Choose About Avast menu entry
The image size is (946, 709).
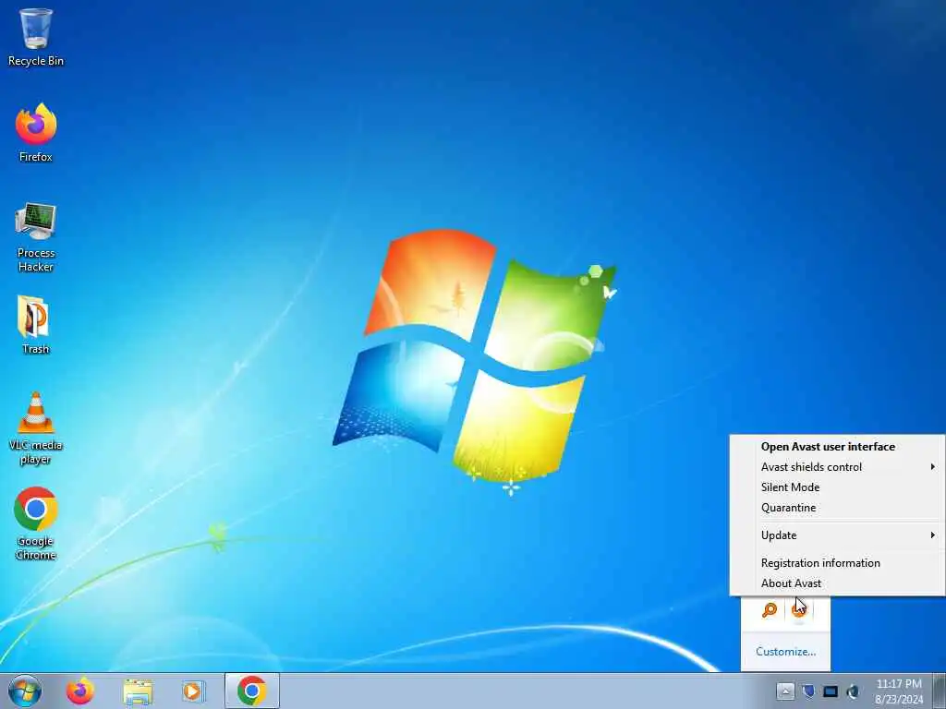click(x=836, y=583)
